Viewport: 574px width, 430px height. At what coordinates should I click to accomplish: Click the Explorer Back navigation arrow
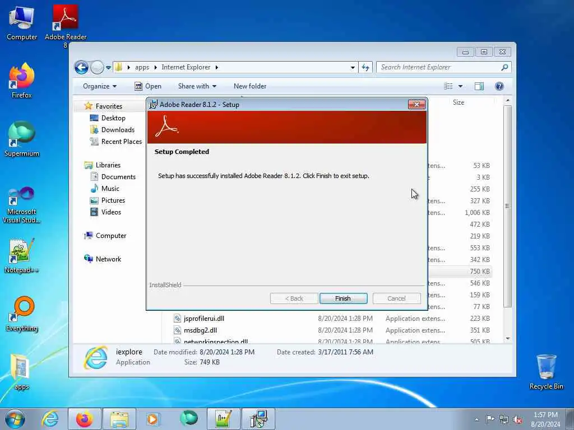[x=81, y=67]
